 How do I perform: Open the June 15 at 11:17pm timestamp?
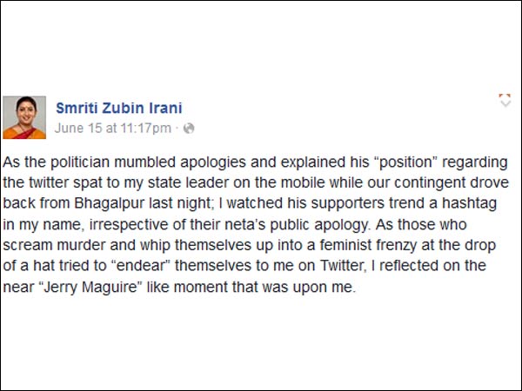coord(113,129)
